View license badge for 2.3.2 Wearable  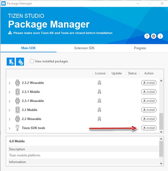tap(99, 83)
